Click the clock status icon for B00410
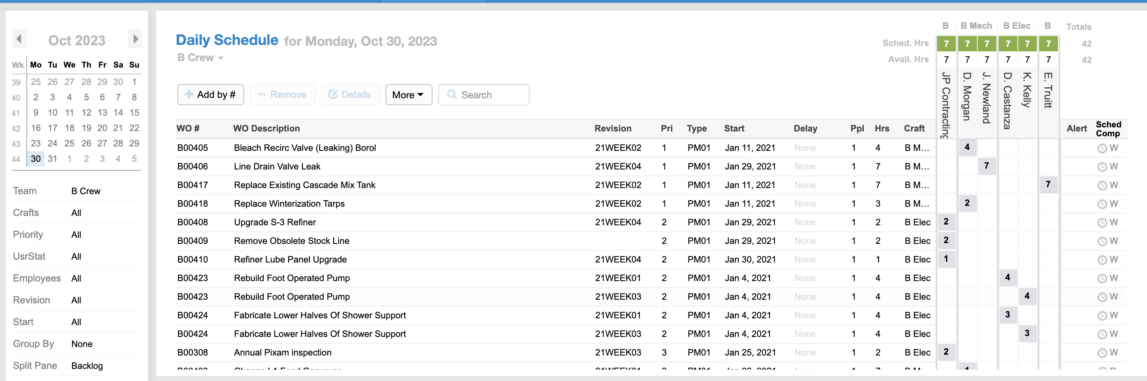Viewport: 1147px width, 381px height. (x=1102, y=260)
